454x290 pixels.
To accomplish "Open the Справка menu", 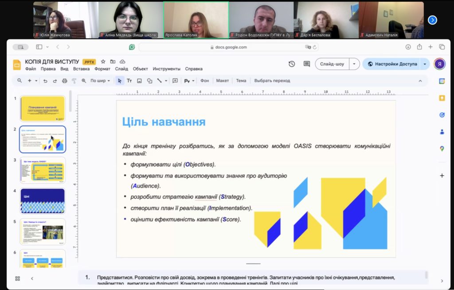I will point(194,69).
